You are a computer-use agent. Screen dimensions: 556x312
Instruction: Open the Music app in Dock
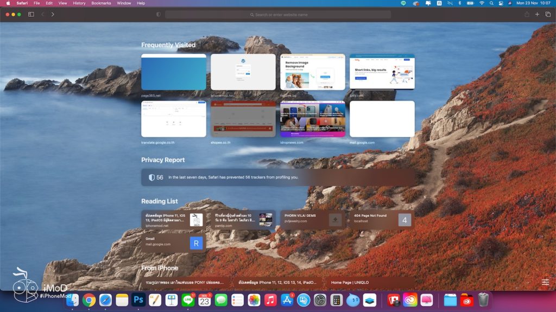pyautogui.click(x=270, y=300)
